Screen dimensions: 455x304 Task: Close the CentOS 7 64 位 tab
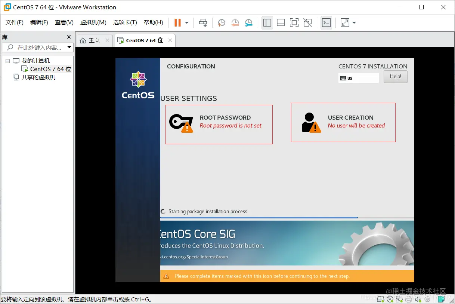(x=170, y=40)
